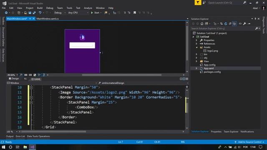The height and width of the screenshot is (150, 267).
Task: Toggle designer artboard background button
Action: 35,75
